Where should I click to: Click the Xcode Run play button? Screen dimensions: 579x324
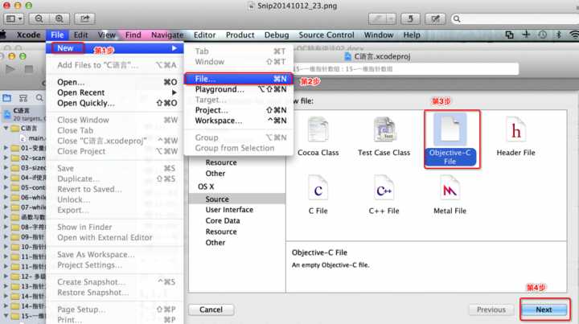(10, 69)
